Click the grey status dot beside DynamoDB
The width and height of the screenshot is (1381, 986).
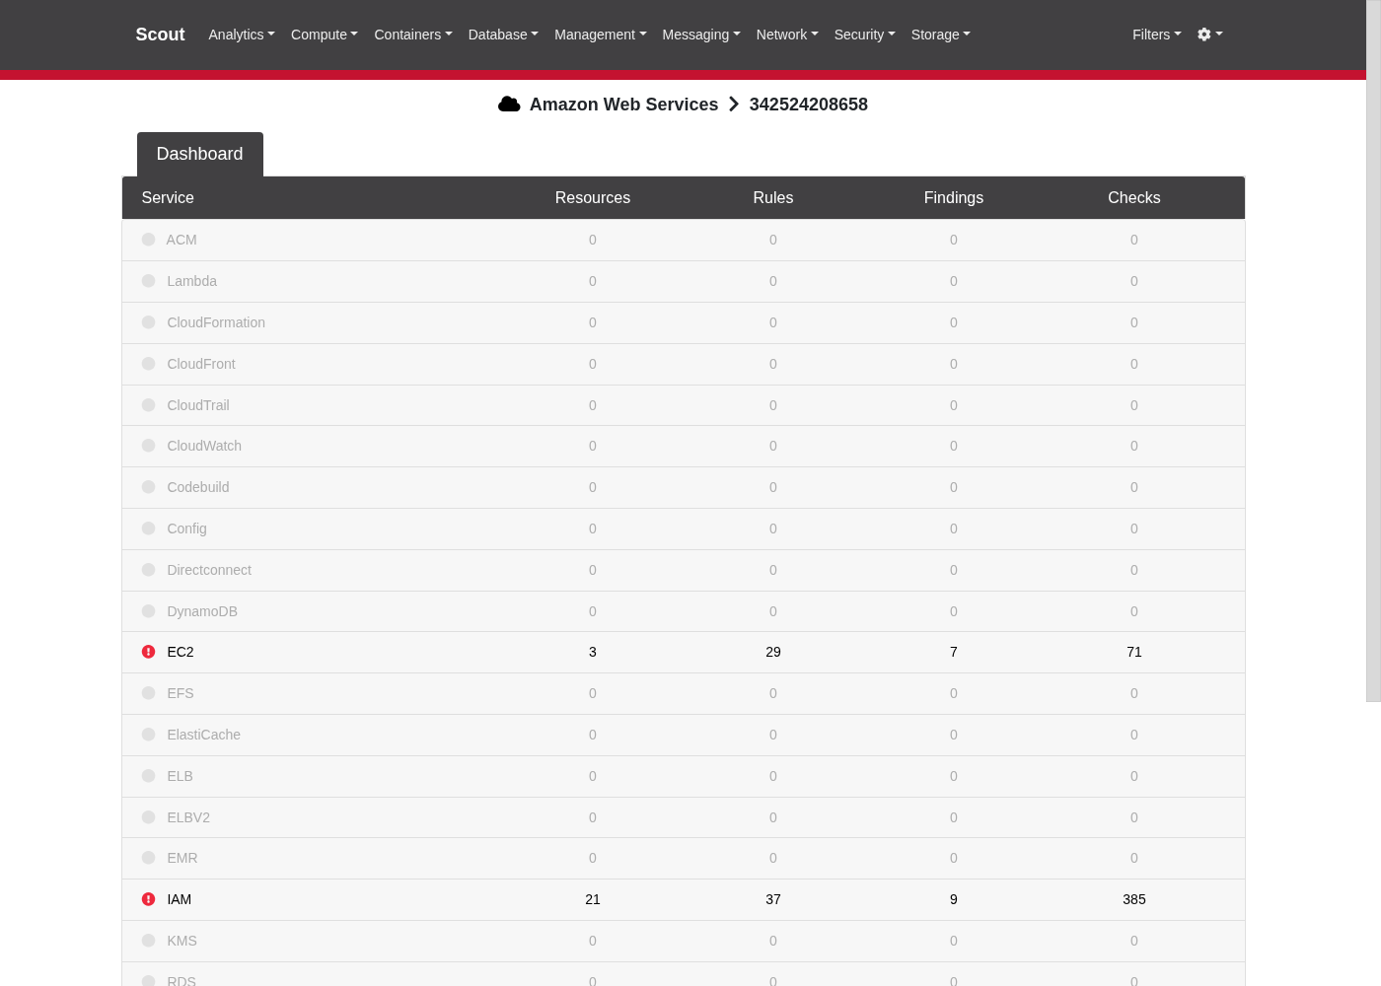point(148,611)
